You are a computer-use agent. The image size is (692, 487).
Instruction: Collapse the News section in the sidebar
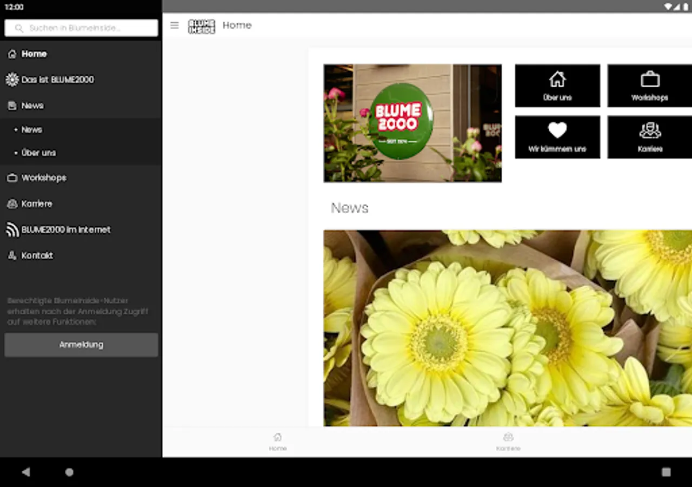pos(81,106)
